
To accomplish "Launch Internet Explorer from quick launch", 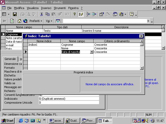I will pyautogui.click(x=21, y=121).
